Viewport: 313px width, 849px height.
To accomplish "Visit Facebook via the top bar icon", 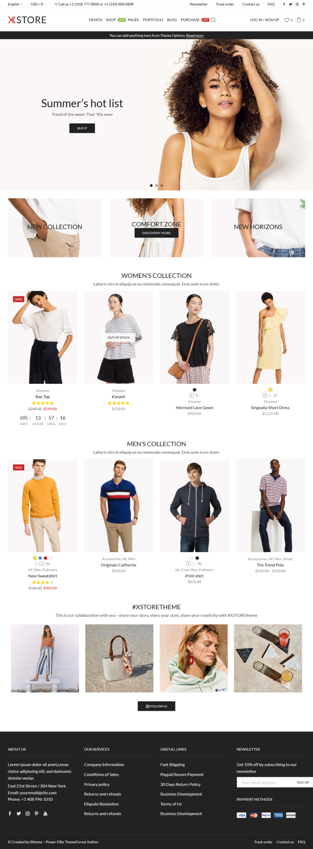I will (x=284, y=4).
